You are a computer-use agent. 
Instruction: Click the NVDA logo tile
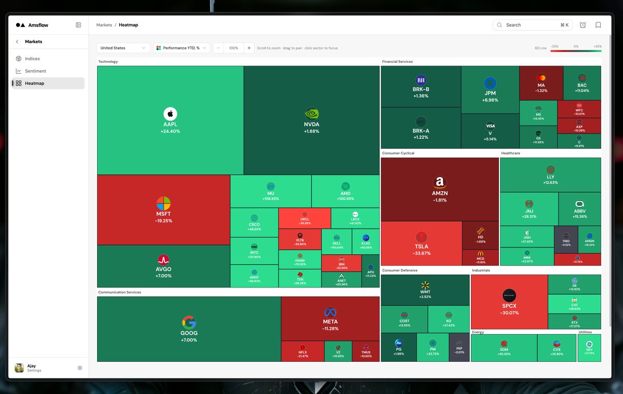[311, 120]
